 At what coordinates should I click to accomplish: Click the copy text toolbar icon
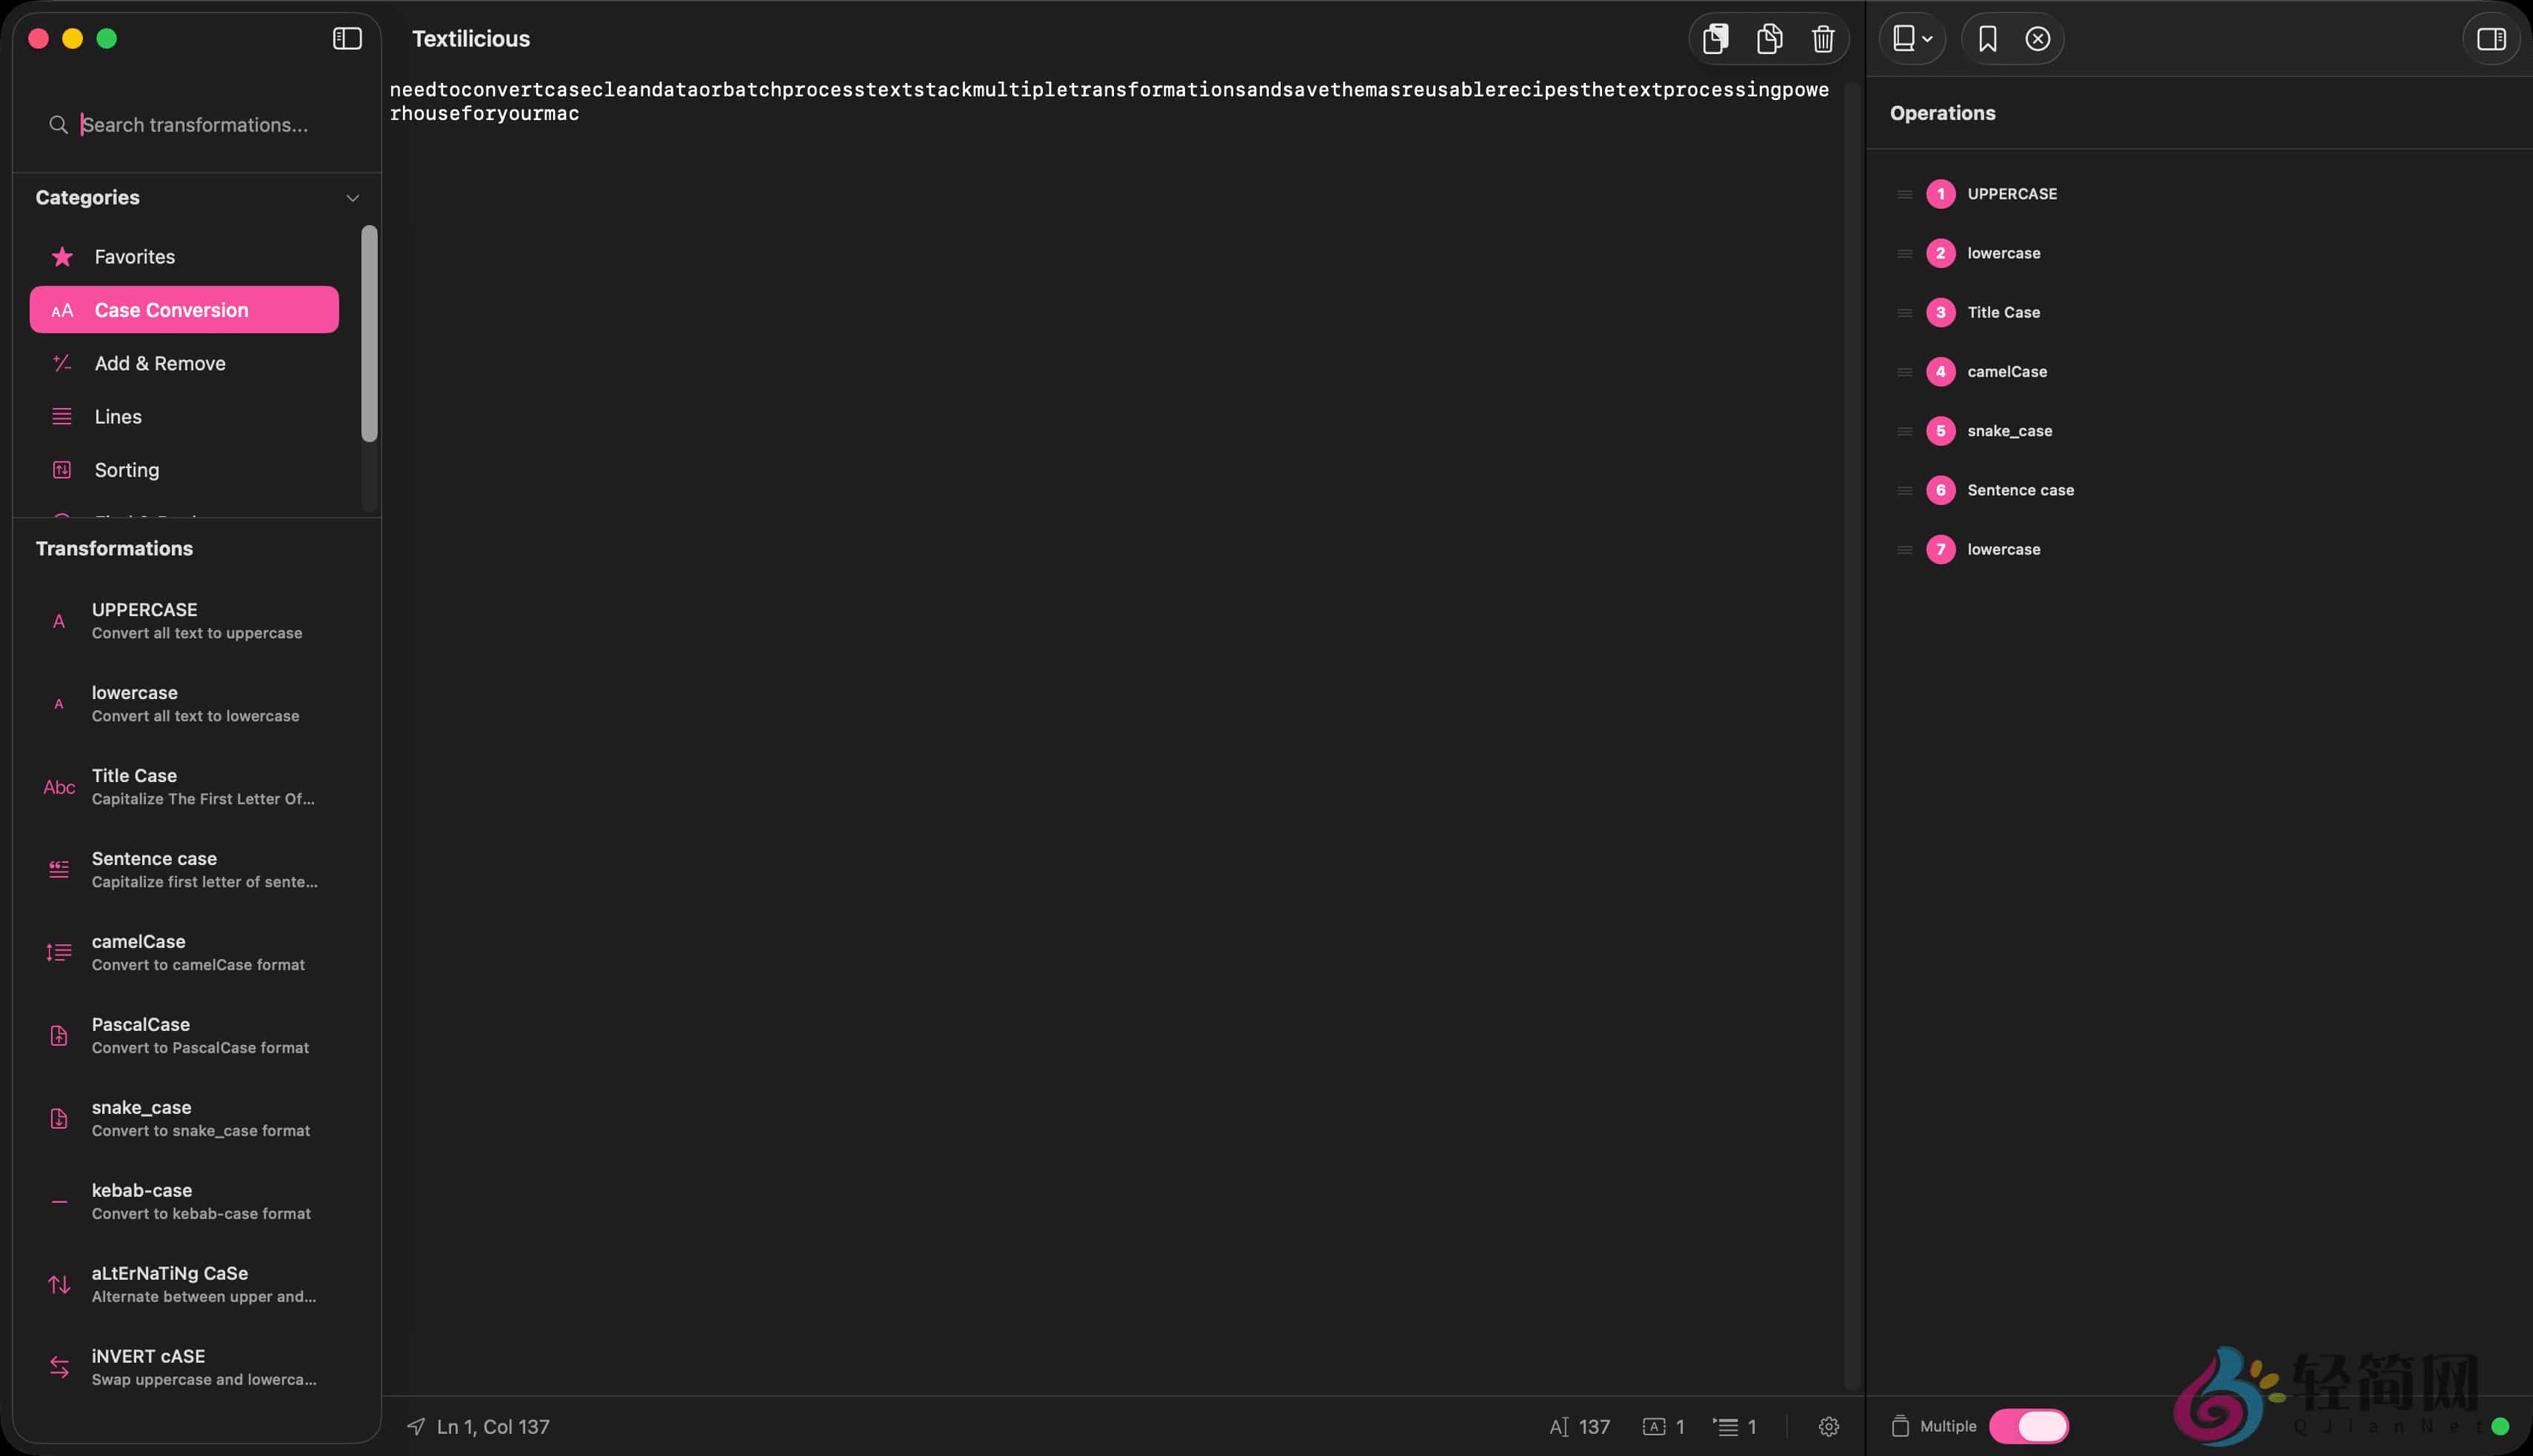(1770, 39)
